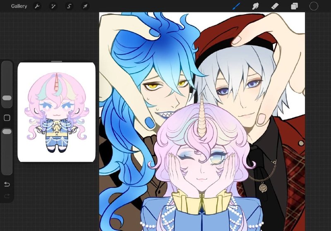Tap the square modify button in sidebar
This screenshot has width=331, height=231.
(x=7, y=118)
